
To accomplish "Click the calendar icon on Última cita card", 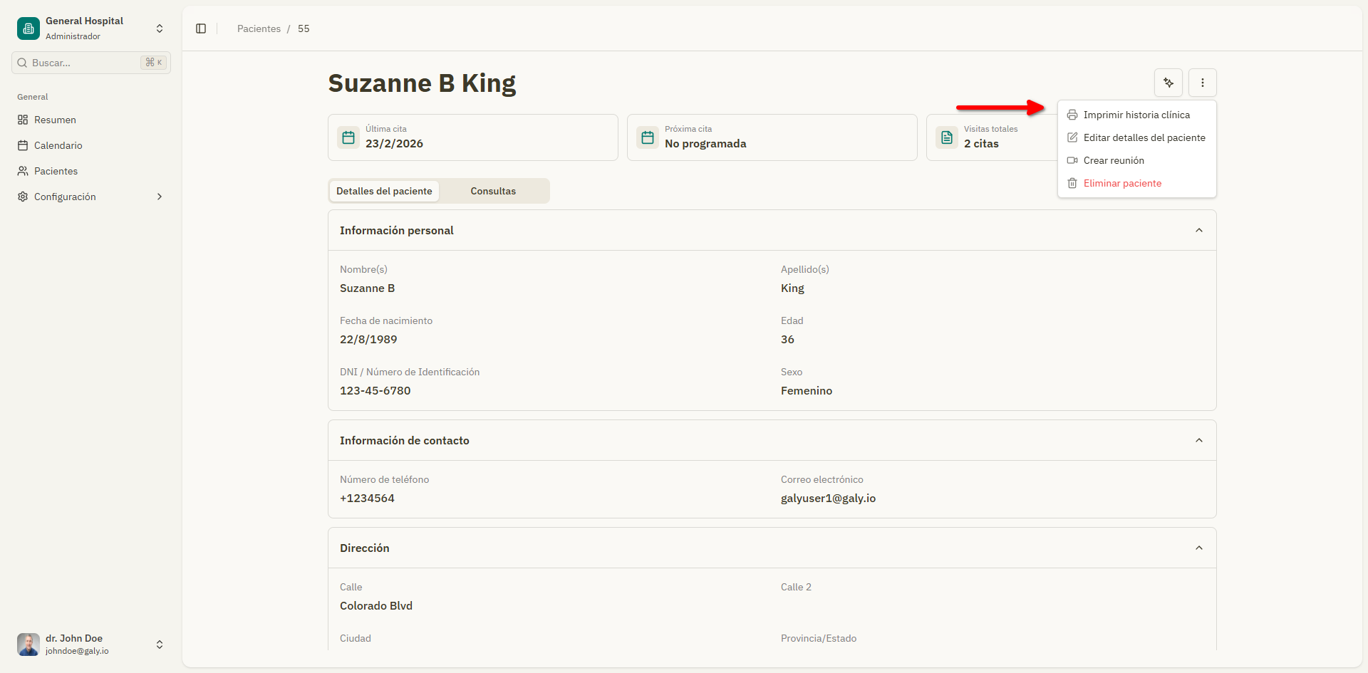I will (348, 137).
